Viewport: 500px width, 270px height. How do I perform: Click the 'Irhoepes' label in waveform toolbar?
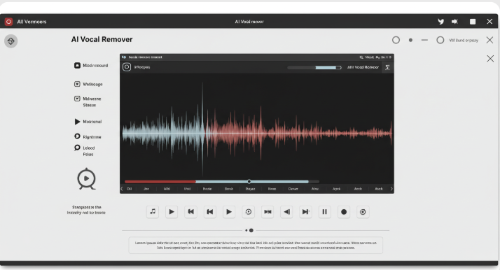coord(142,67)
